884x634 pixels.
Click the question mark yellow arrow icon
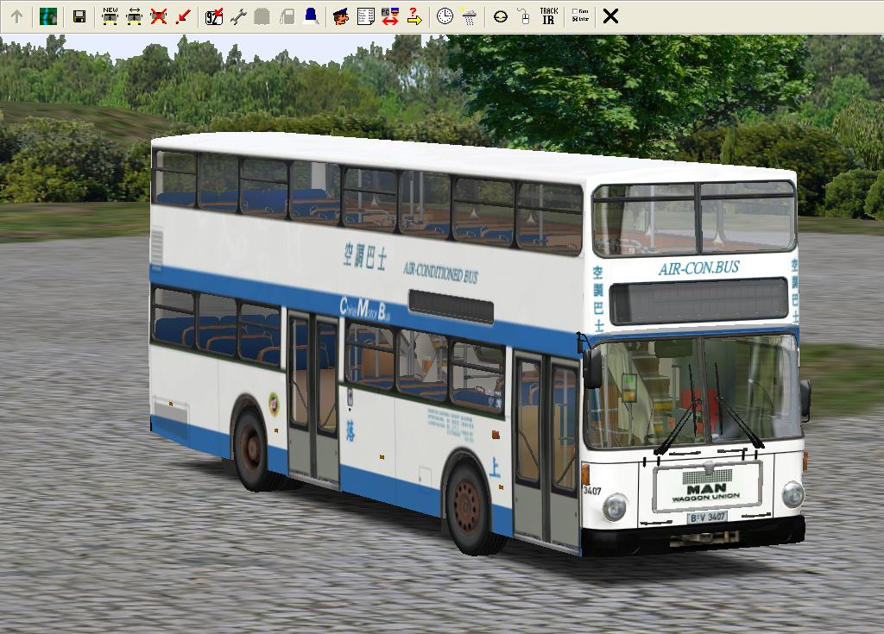click(414, 16)
